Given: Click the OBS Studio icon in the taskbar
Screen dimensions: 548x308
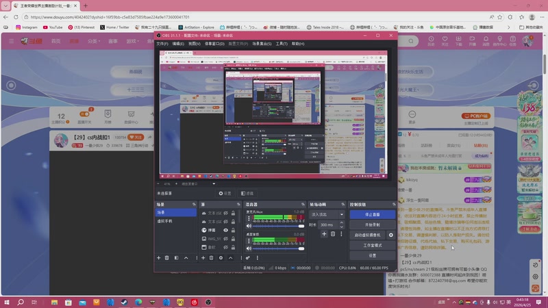Looking at the screenshot, I should click(x=208, y=302).
